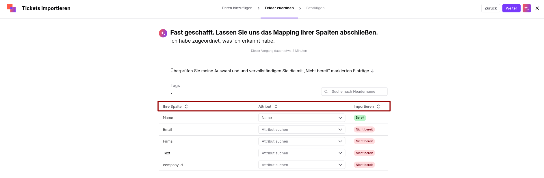Click the down arrow after Einträge
Viewport: 544px width, 178px height.
point(372,71)
